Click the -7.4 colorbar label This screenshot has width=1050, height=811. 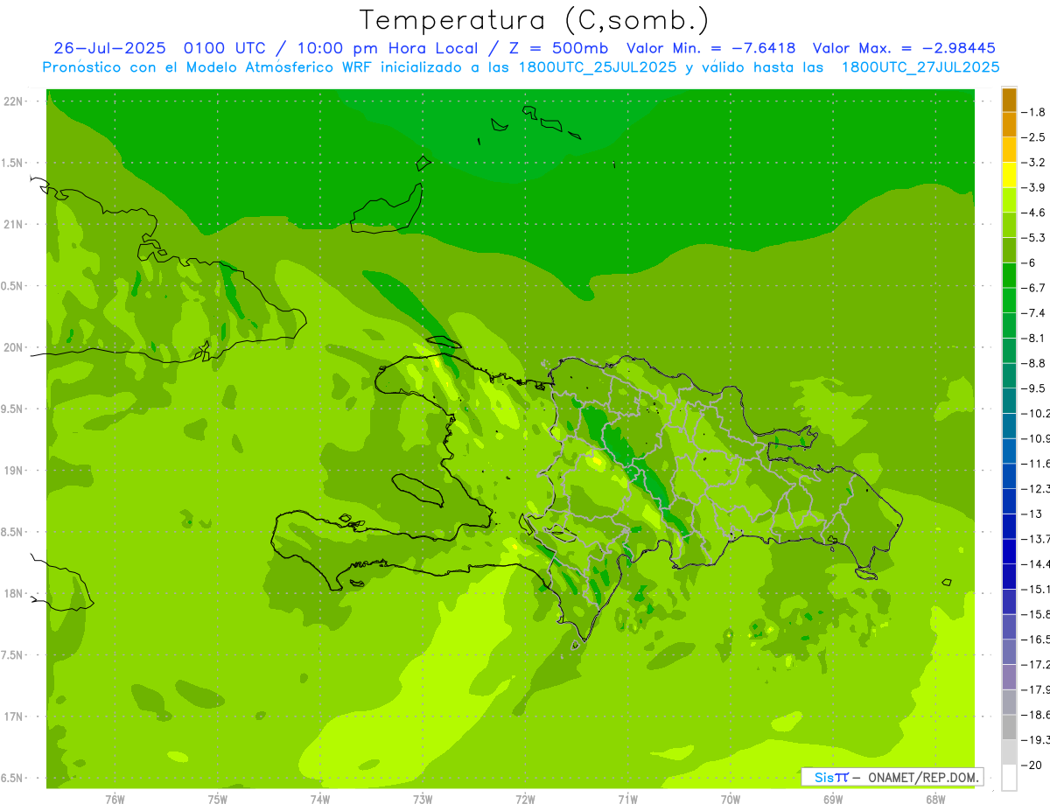(1035, 313)
